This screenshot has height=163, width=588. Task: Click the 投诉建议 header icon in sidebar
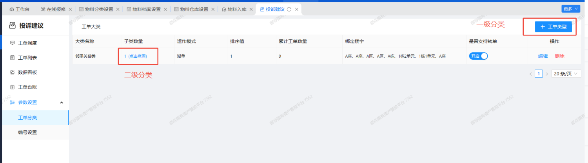(x=12, y=26)
